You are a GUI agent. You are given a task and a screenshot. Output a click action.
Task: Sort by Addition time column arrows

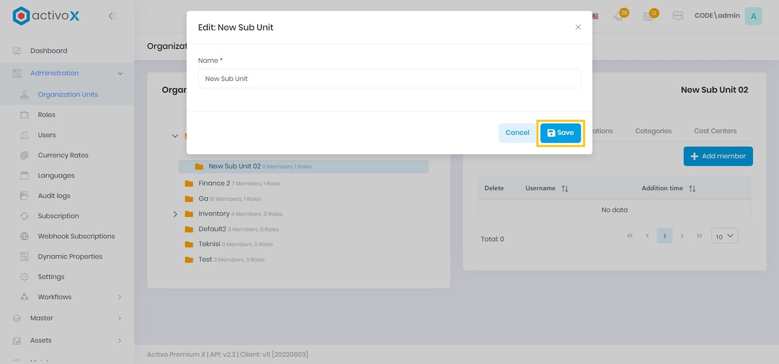click(692, 189)
